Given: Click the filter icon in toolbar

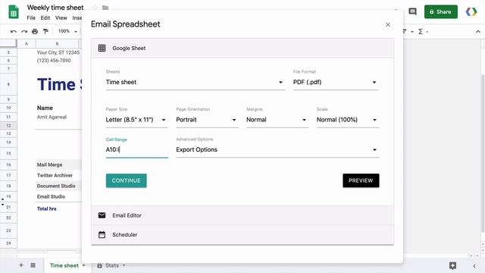Looking at the screenshot, I should tap(405, 31).
